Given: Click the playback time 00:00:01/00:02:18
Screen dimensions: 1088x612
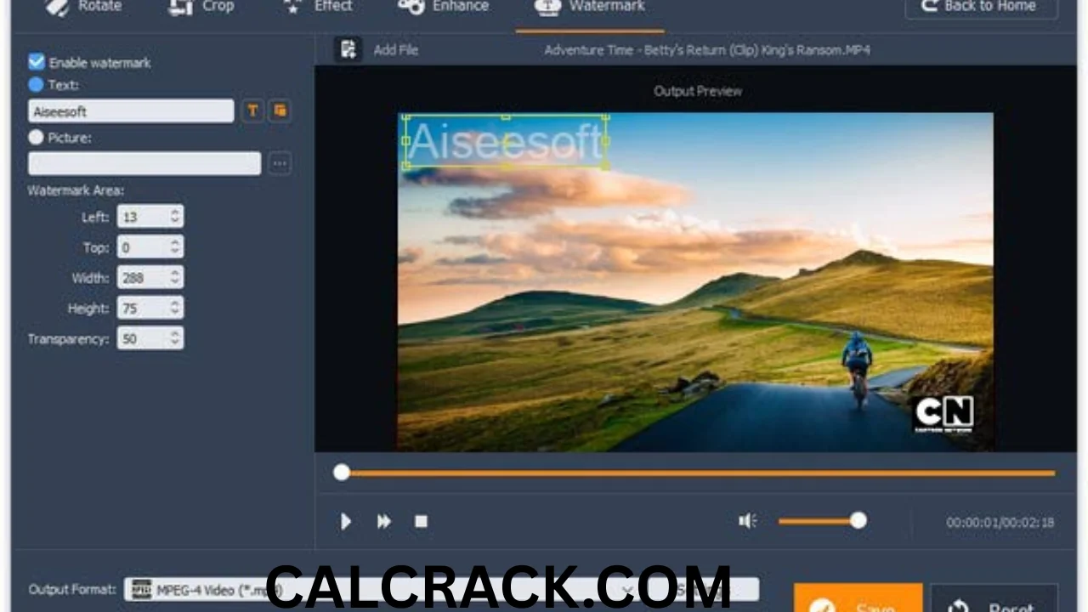Looking at the screenshot, I should coord(1000,523).
